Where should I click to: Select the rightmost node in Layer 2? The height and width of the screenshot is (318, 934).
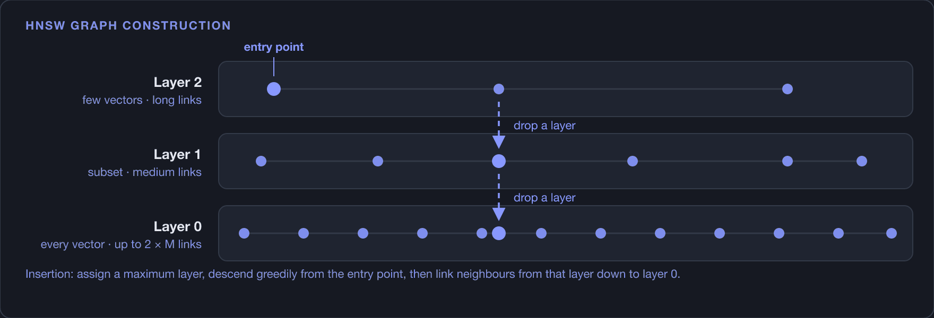point(787,89)
